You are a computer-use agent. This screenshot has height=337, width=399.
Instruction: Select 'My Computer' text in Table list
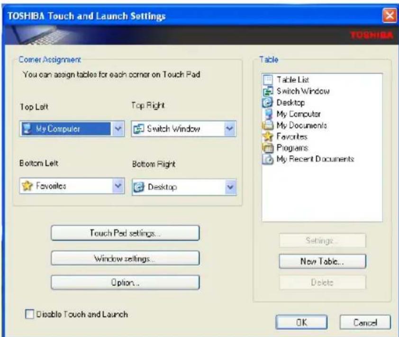(299, 114)
